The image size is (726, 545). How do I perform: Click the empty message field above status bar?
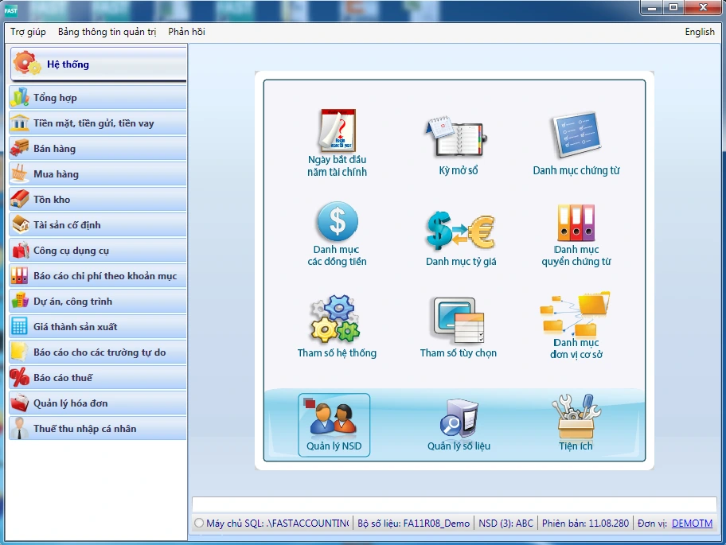[454, 504]
